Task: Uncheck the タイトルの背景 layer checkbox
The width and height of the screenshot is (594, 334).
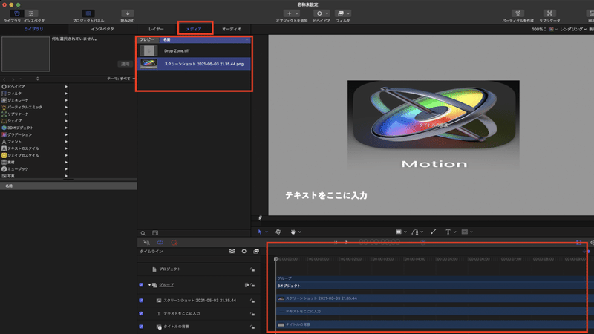Action: click(x=141, y=327)
